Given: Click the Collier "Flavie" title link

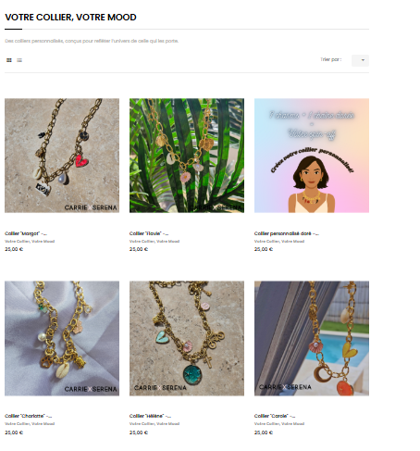Looking at the screenshot, I should pyautogui.click(x=149, y=233).
